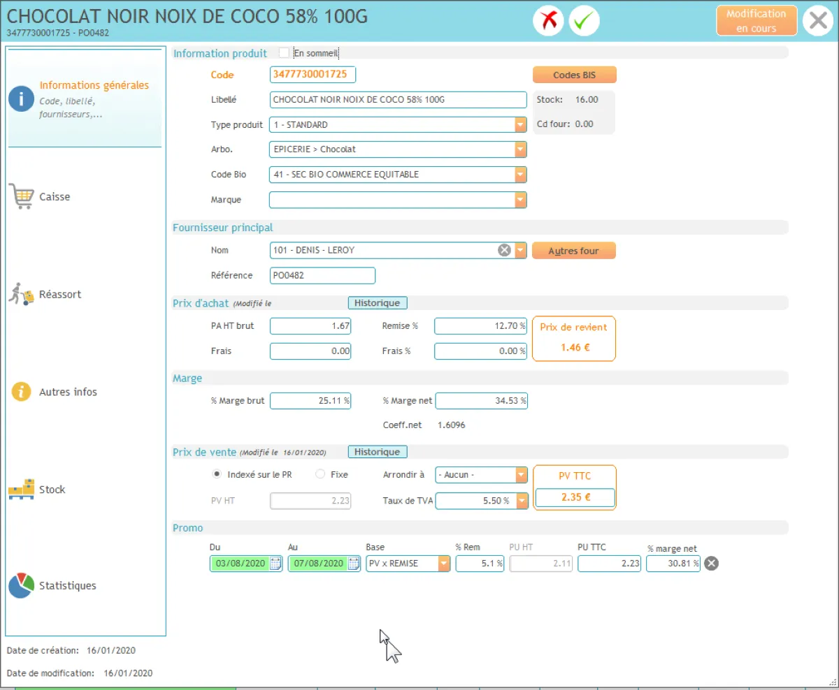Screen dimensions: 839x690
Task: Click the Codes BIS button
Action: [574, 75]
